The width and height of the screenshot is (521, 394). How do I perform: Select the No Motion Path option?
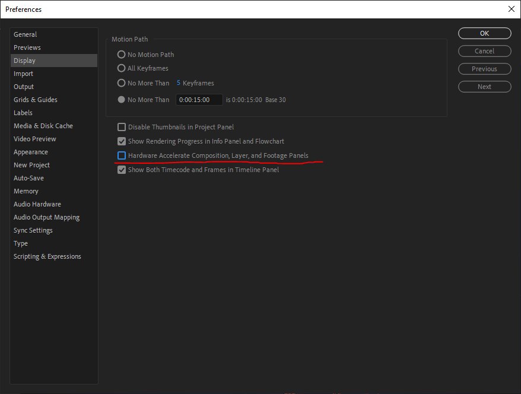click(121, 54)
